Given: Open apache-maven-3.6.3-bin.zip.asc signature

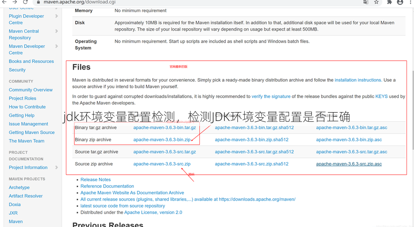Looking at the screenshot, I should coord(349,139).
